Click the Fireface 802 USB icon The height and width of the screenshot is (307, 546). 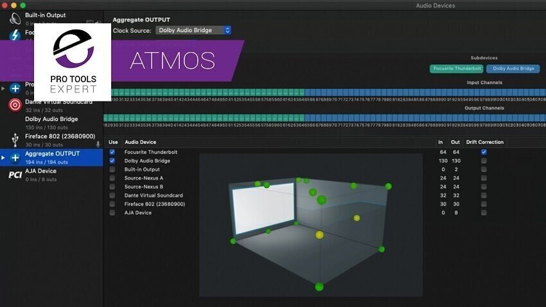[x=15, y=139]
